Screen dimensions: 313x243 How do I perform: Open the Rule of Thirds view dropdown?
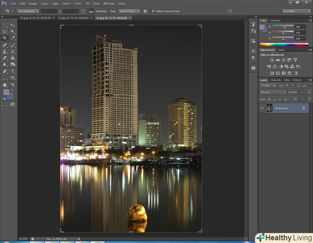(x=129, y=11)
